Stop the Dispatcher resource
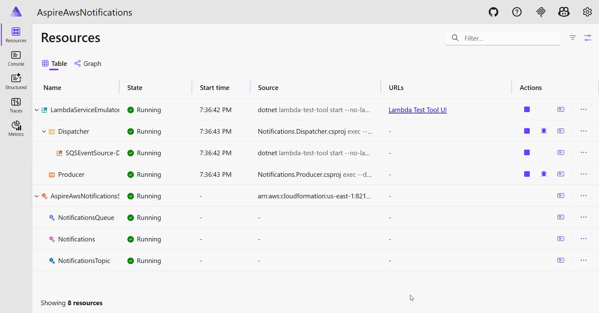599x313 pixels. [x=527, y=131]
